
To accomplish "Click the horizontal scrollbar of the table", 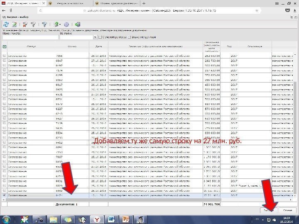I will point(113,200).
